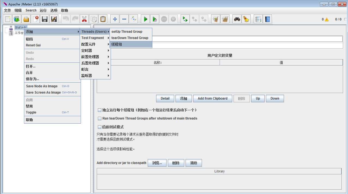Viewport: 348px width, 194px height.
Task: Click the Save As icon with pencil
Action: (54, 19)
